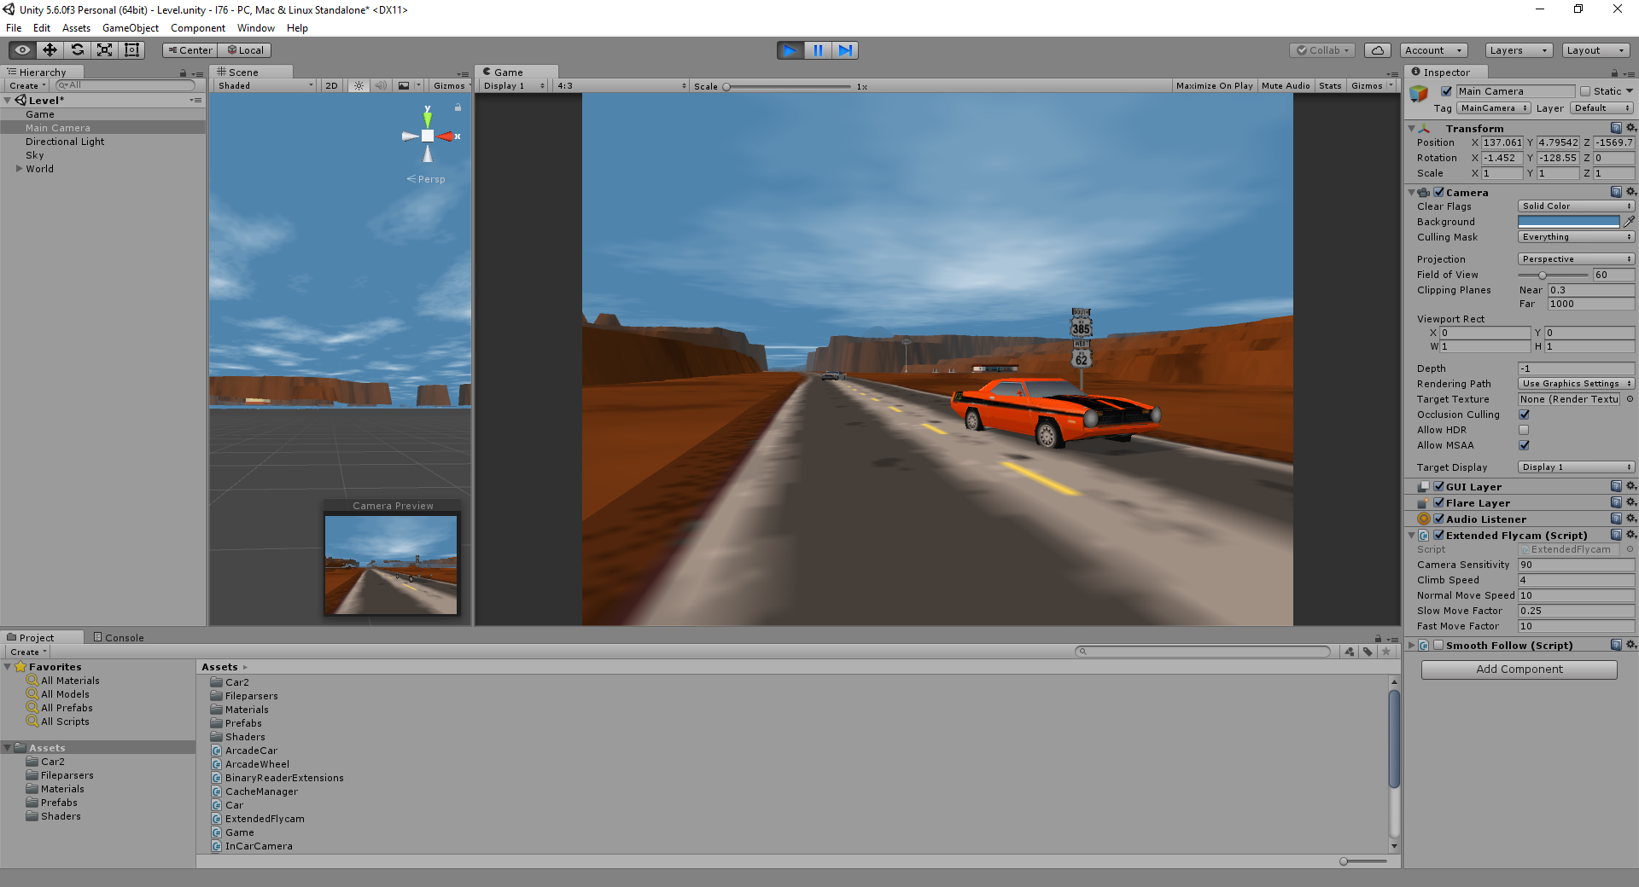Image resolution: width=1639 pixels, height=887 pixels.
Task: Disable Flare Layer component checkbox
Action: coord(1438,502)
